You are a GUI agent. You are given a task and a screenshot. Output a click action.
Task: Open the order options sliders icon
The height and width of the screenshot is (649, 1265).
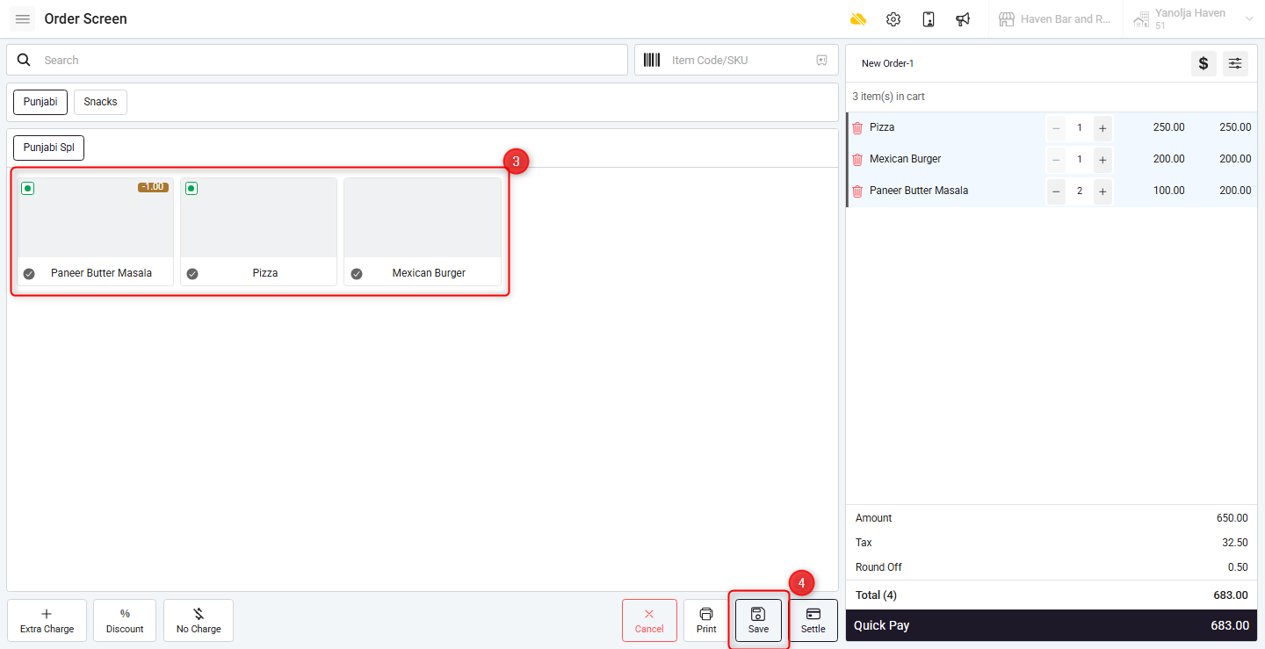pyautogui.click(x=1235, y=63)
